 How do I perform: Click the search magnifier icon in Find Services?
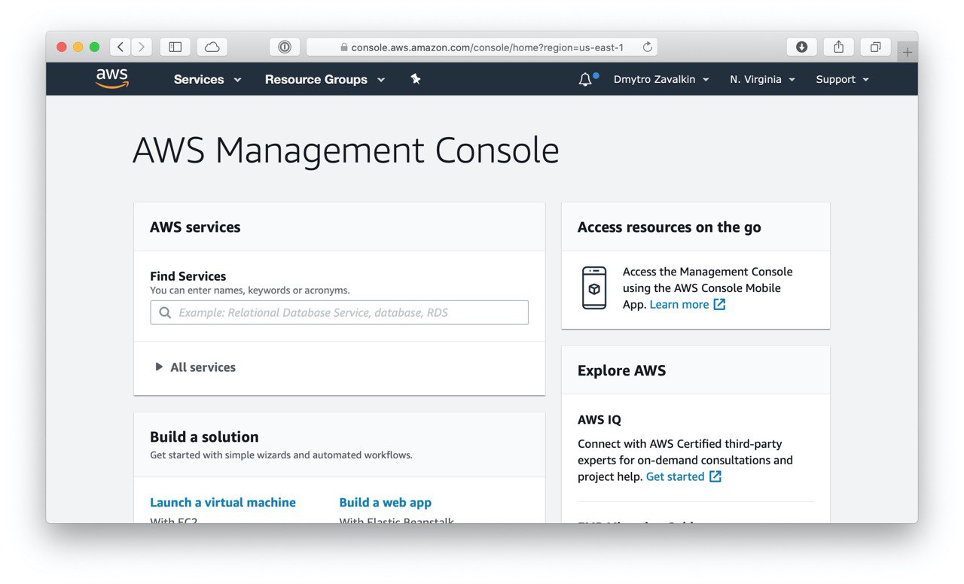(x=165, y=312)
